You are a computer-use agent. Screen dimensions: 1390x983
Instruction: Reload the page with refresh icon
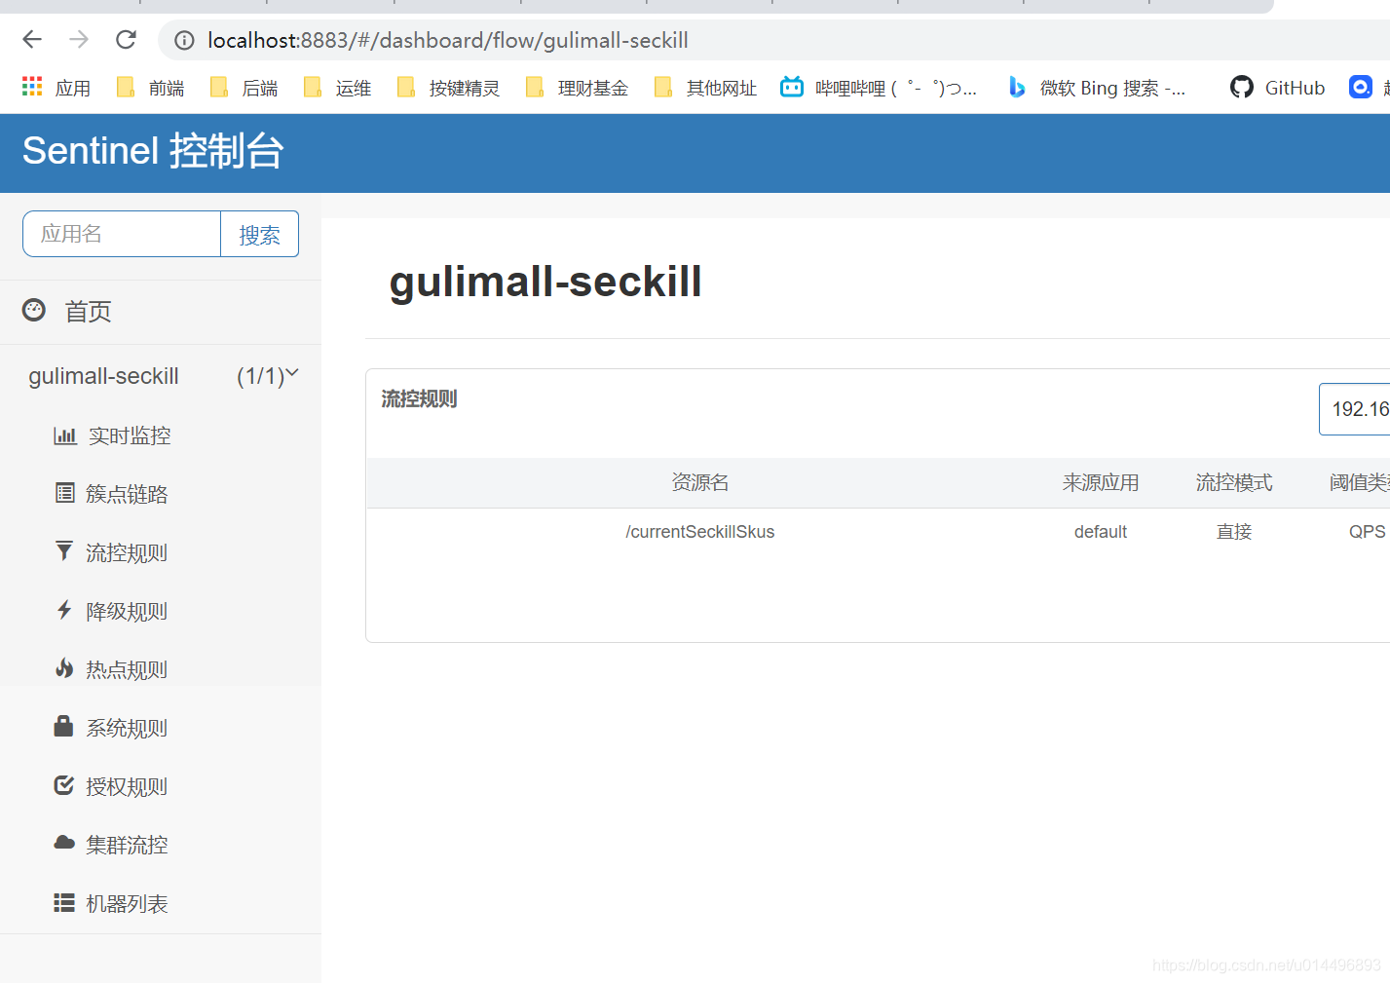click(x=126, y=40)
